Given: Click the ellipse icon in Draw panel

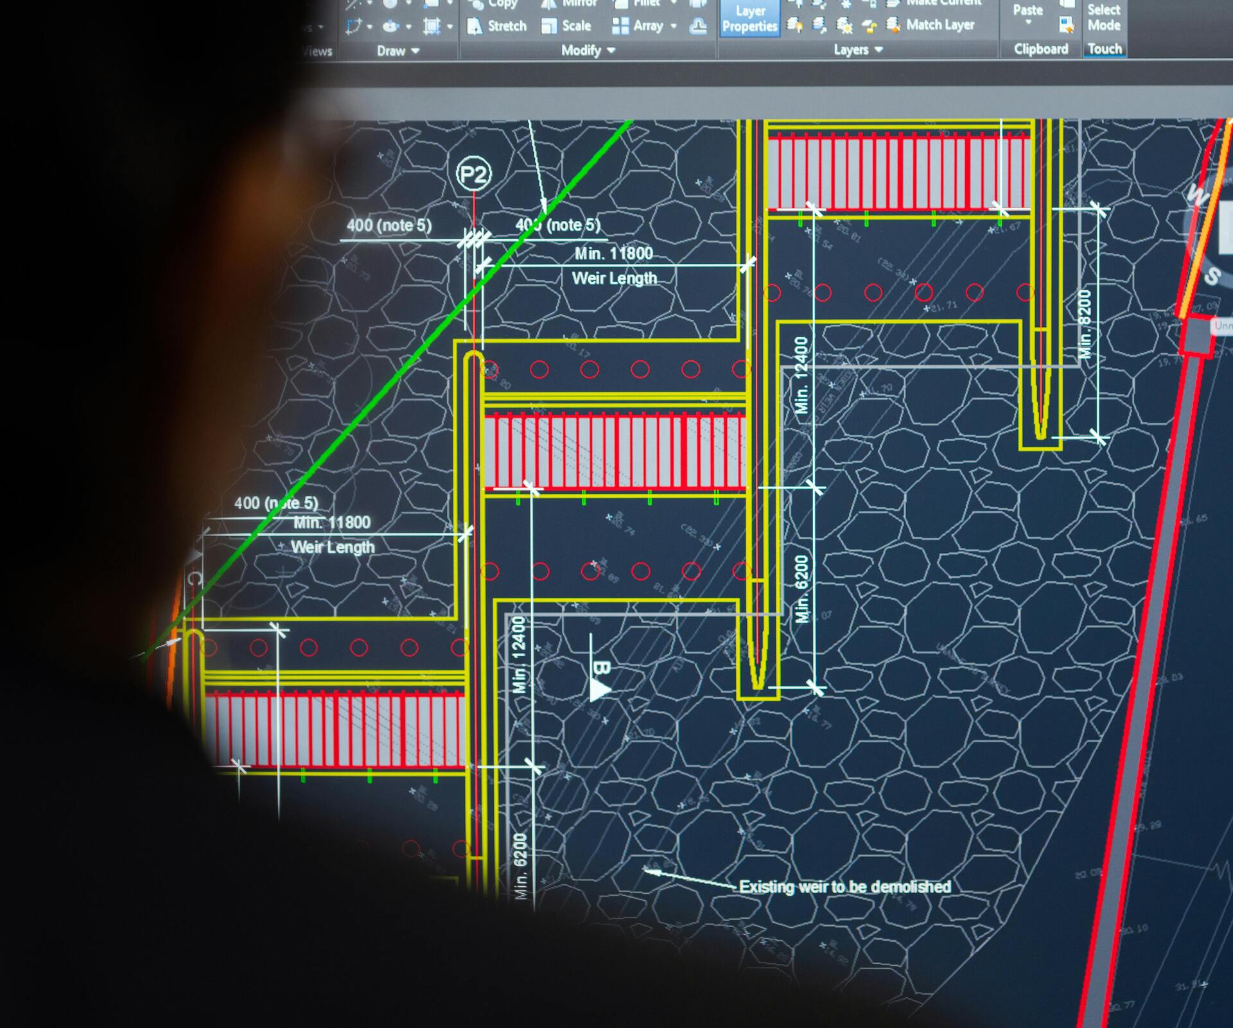Looking at the screenshot, I should tap(390, 26).
